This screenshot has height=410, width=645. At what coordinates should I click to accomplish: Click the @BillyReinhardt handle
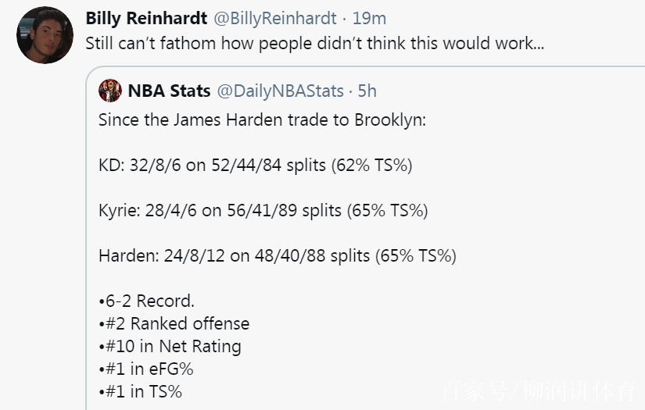274,19
